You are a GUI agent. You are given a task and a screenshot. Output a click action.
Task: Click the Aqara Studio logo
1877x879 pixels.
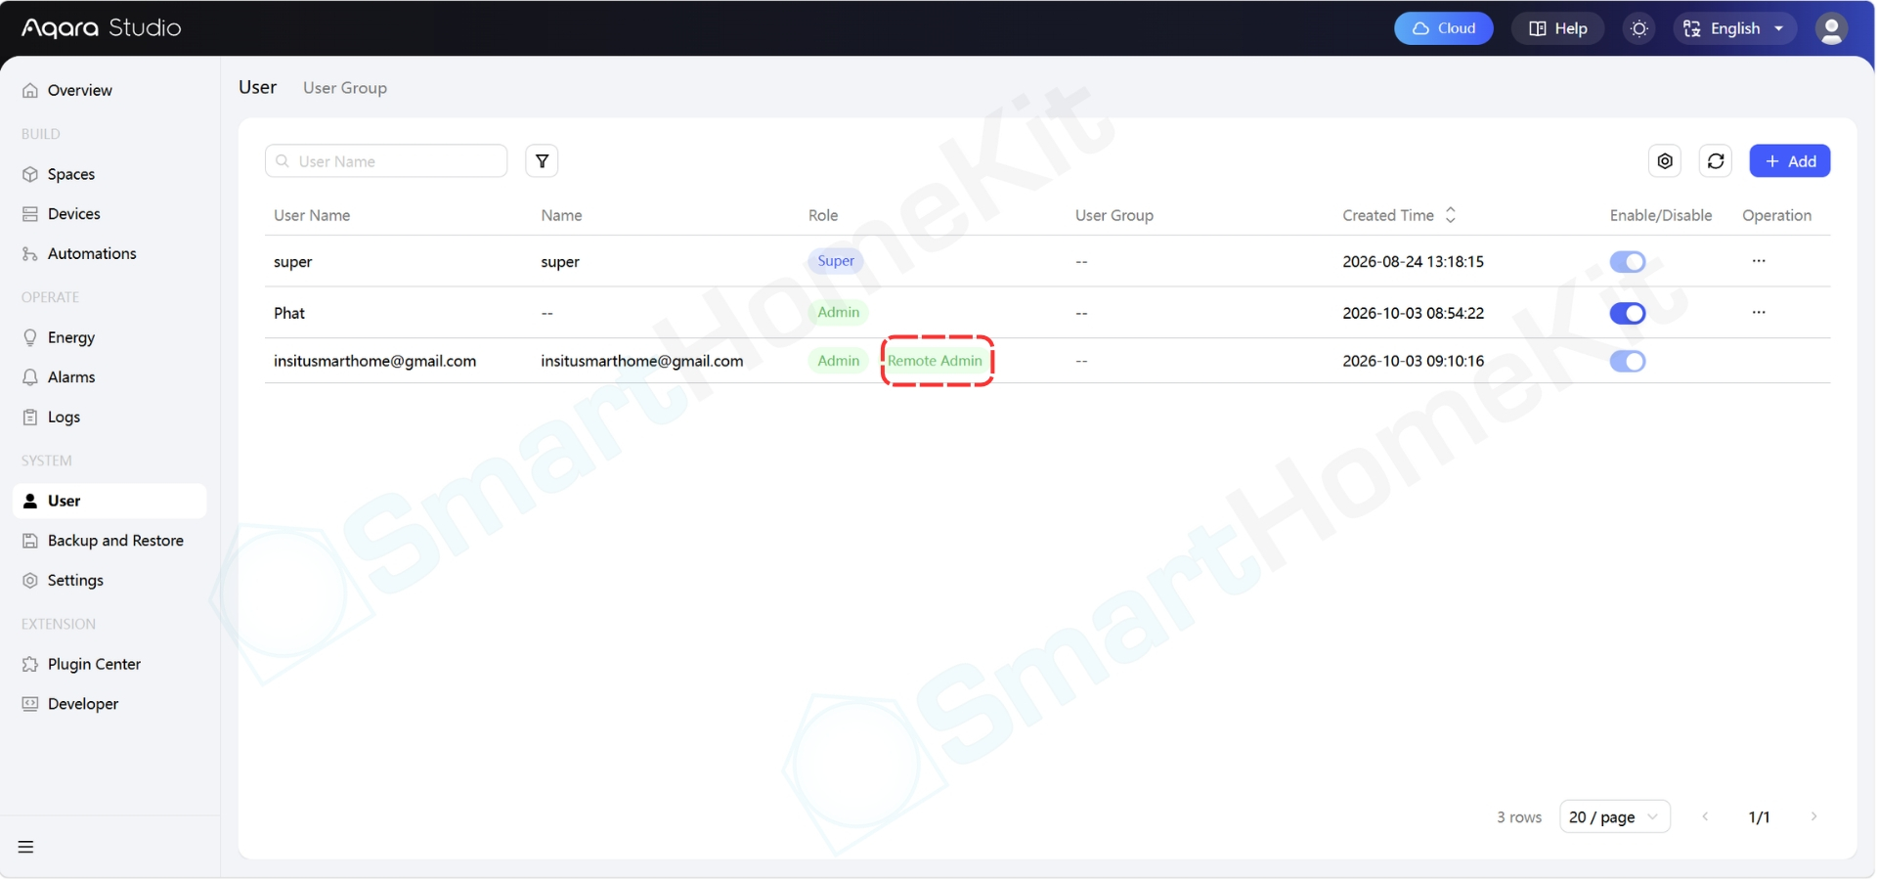click(x=102, y=28)
